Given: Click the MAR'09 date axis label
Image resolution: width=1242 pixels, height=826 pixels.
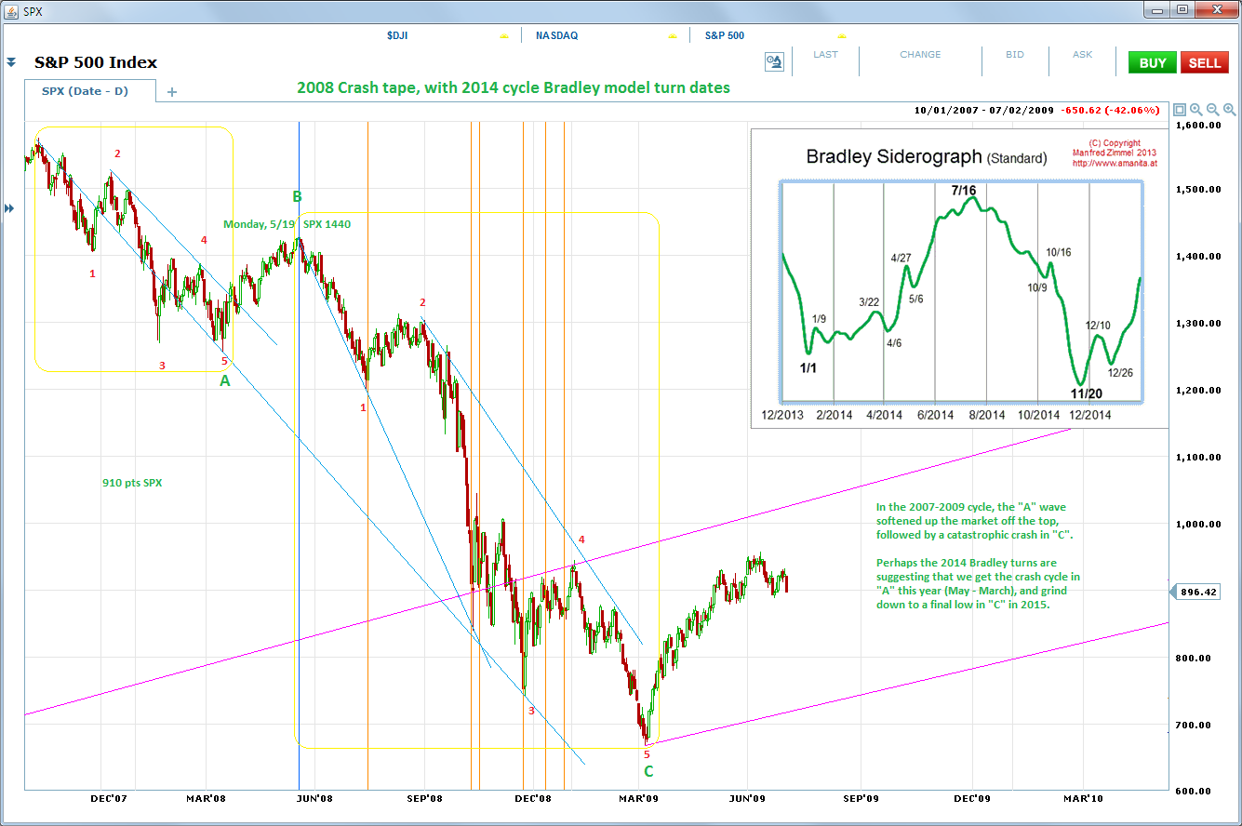Looking at the screenshot, I should point(640,798).
